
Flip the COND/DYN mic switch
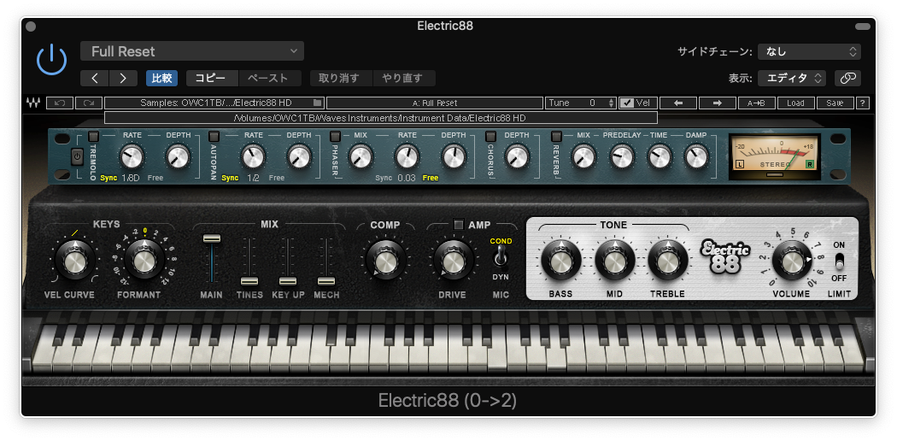501,258
